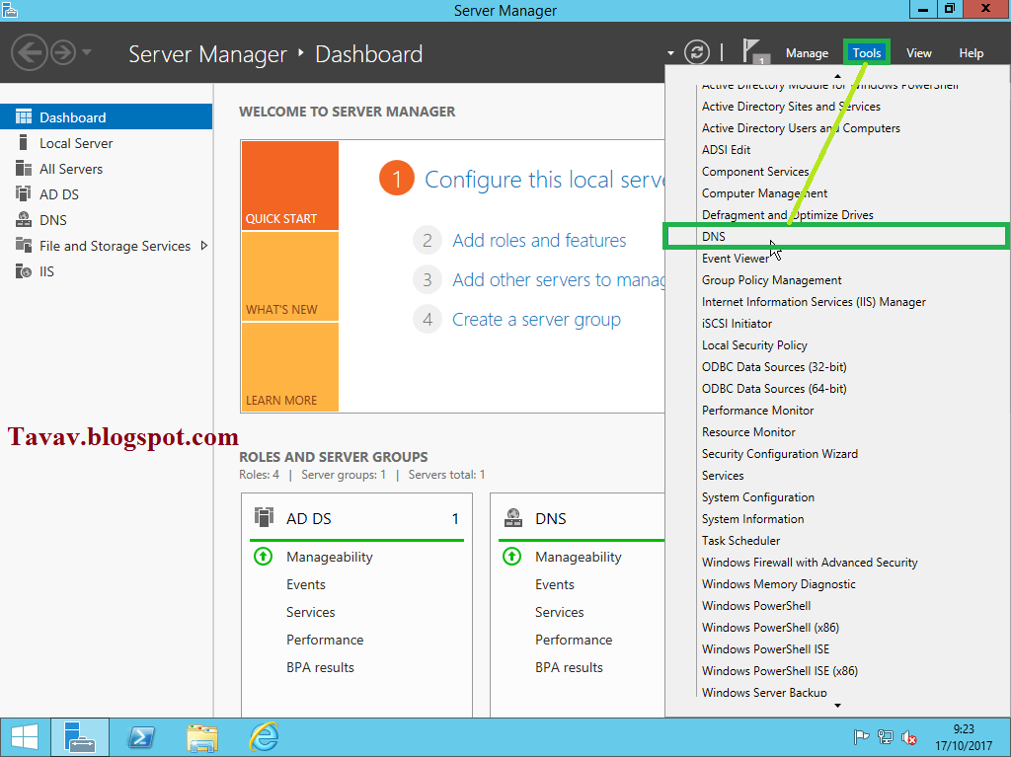This screenshot has width=1011, height=757.
Task: Click the back navigation arrow
Action: (x=29, y=52)
